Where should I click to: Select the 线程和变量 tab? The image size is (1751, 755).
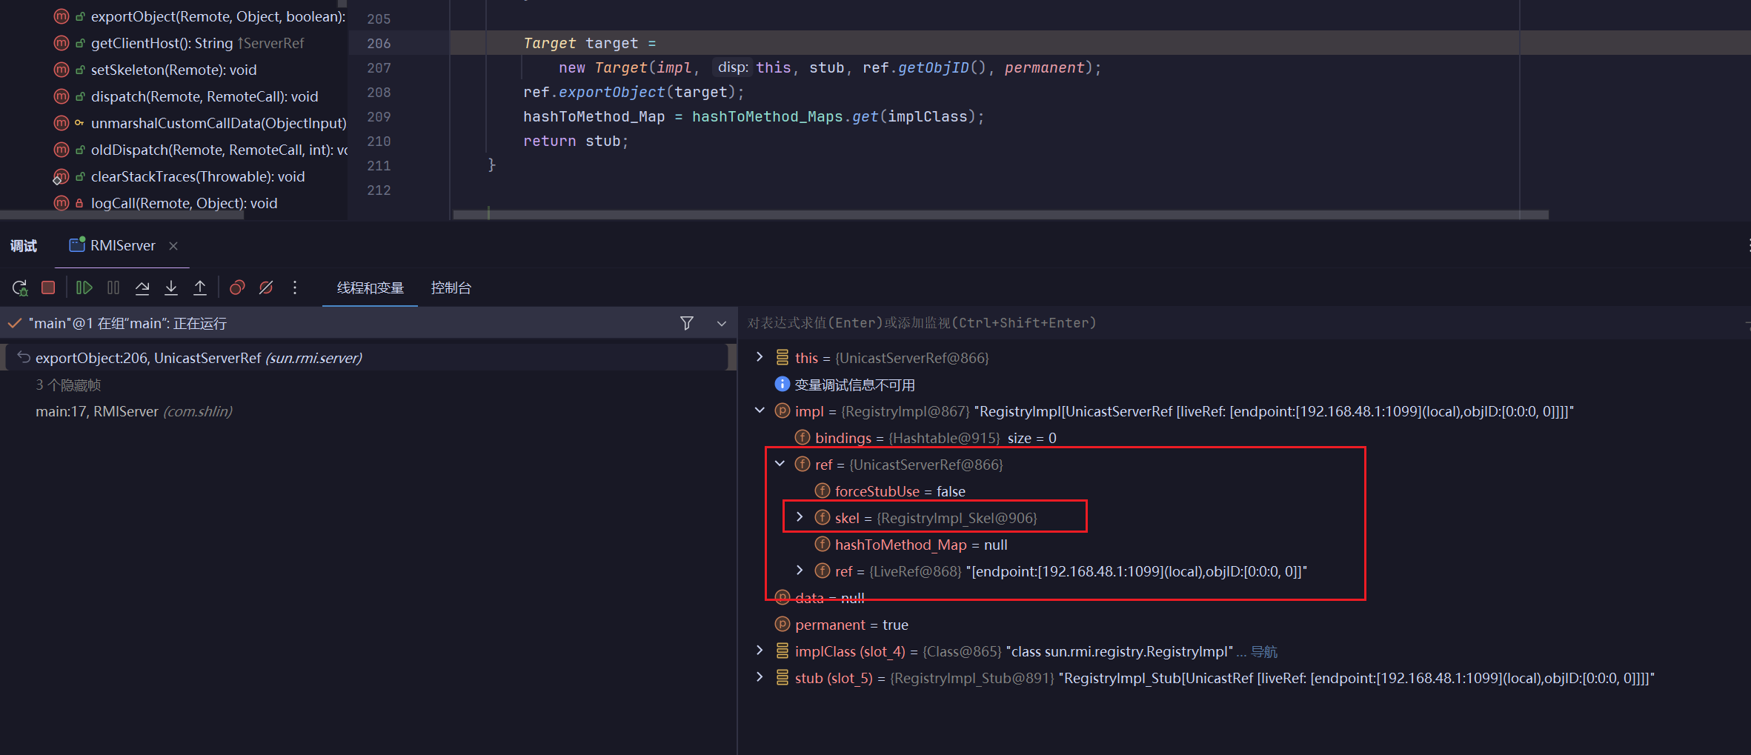370,287
